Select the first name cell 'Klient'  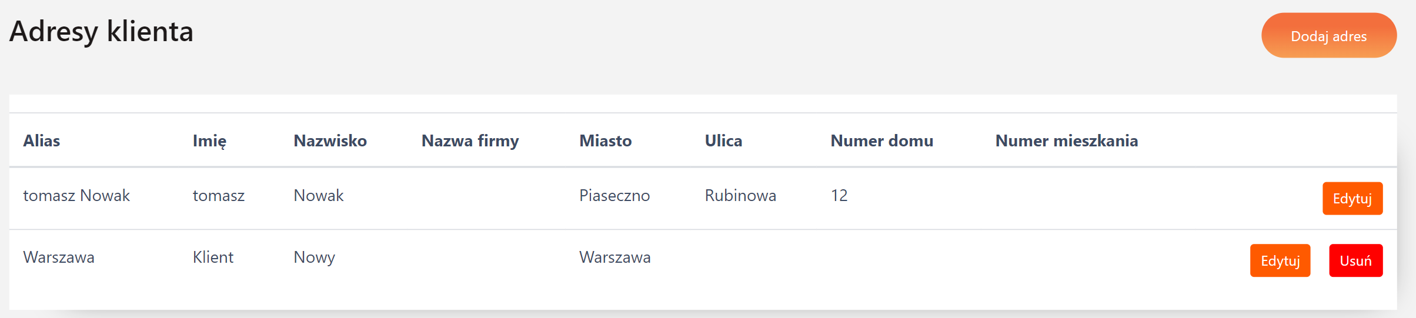tap(213, 257)
